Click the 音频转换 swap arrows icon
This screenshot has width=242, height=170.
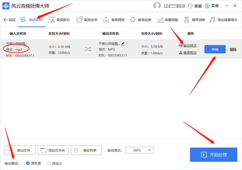[x=23, y=20]
